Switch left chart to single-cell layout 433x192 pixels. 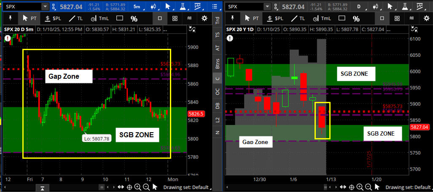coord(160,19)
